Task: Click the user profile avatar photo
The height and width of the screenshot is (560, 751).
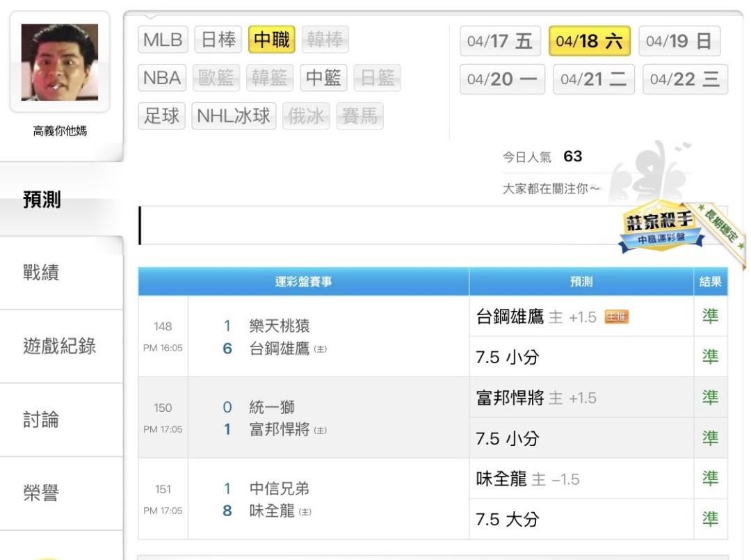Action: (x=60, y=61)
